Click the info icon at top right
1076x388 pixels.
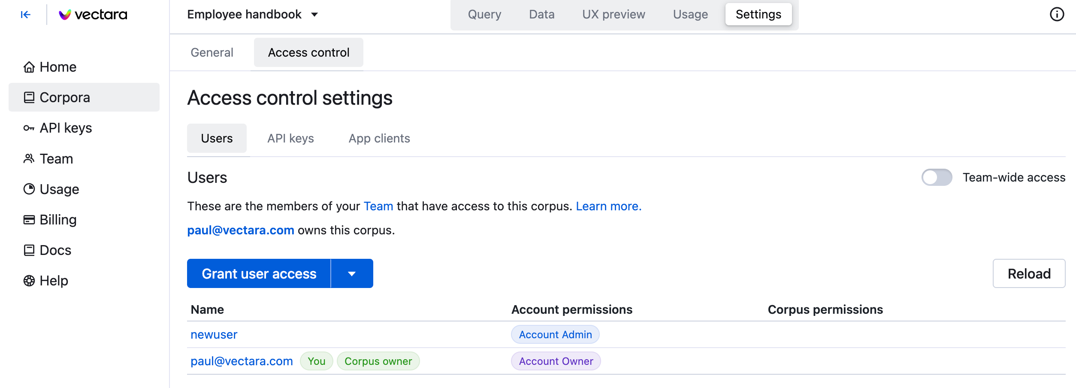point(1056,15)
